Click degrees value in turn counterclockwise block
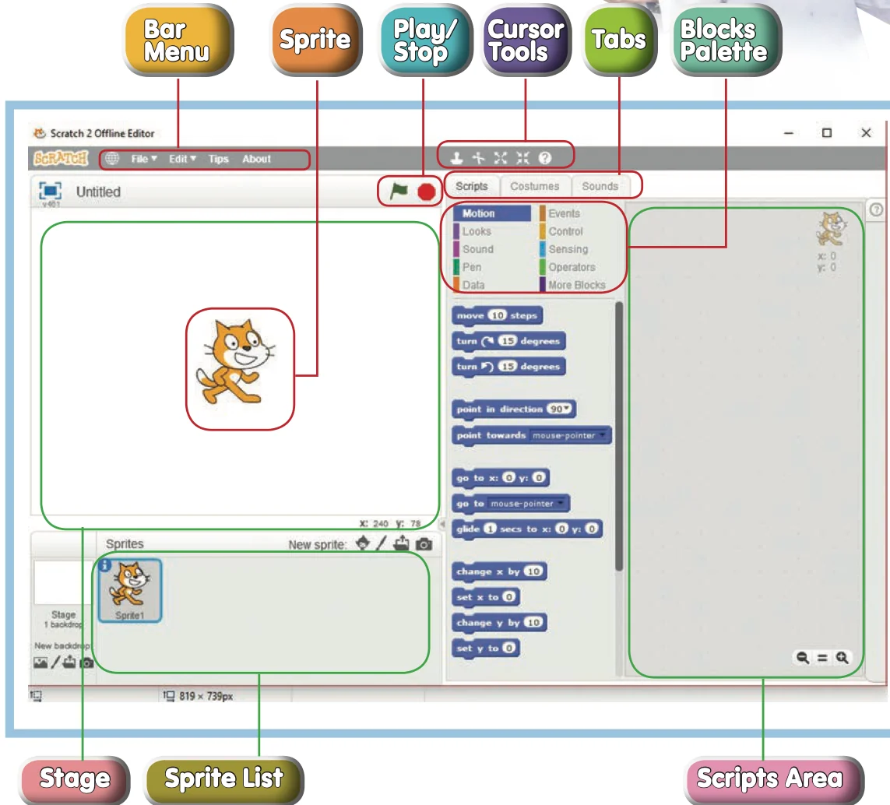890x805 pixels. click(508, 366)
